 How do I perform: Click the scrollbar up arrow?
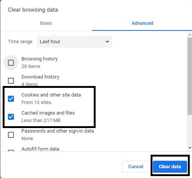[x=190, y=35]
